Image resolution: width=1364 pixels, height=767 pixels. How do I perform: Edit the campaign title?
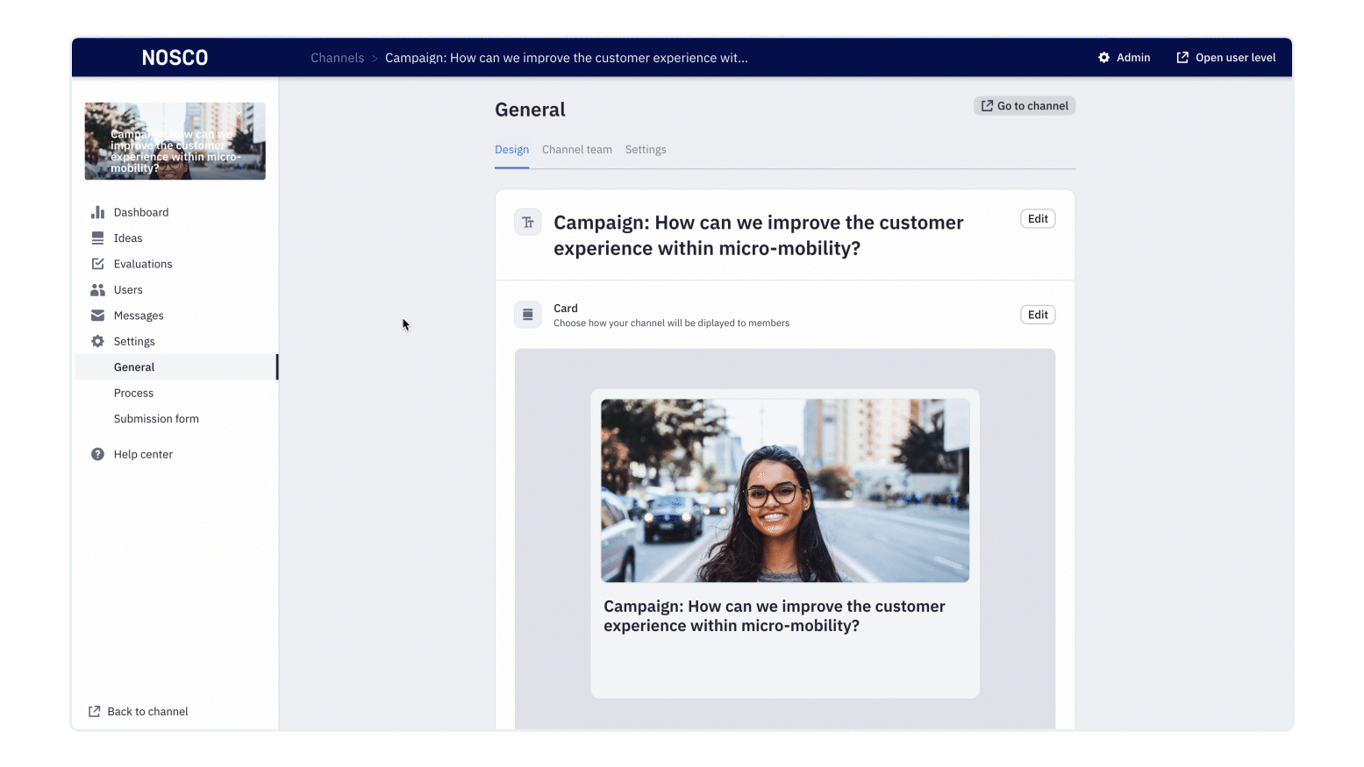1037,218
